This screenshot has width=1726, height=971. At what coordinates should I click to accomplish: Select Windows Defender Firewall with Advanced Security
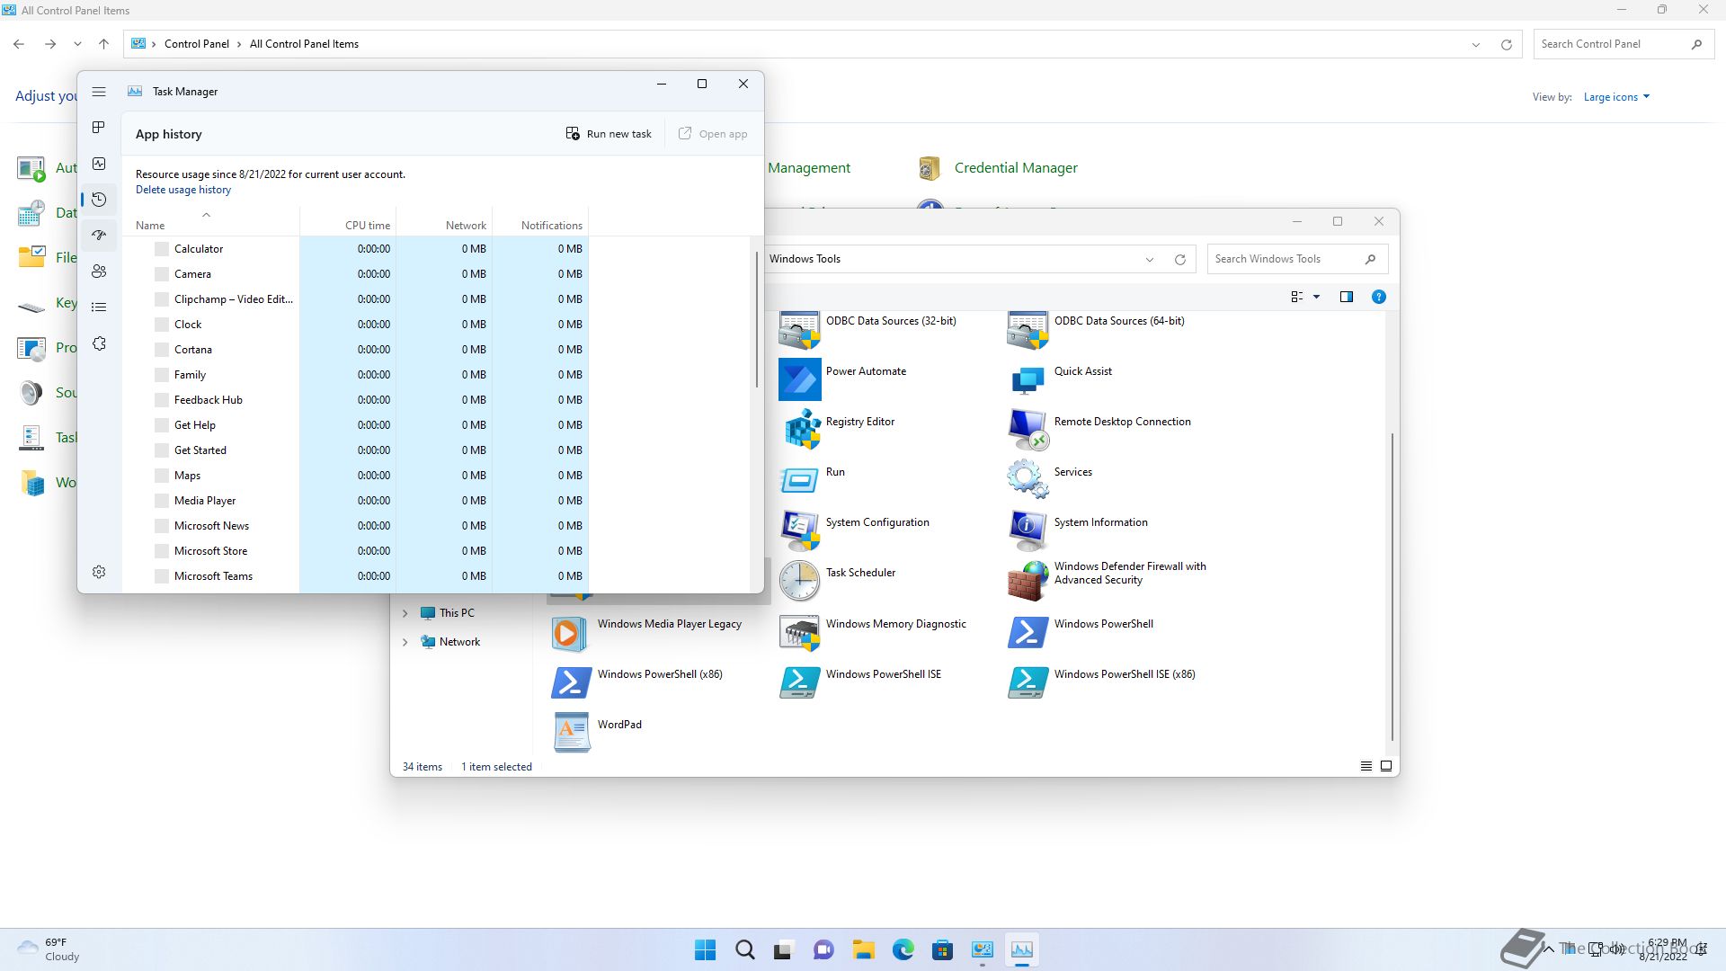[1108, 580]
